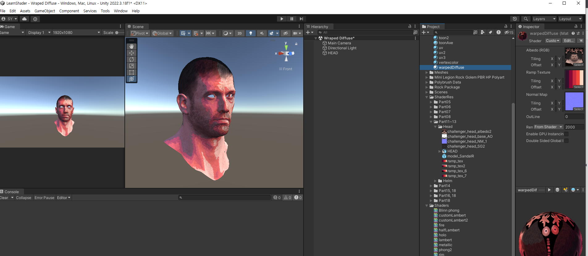Open the Render Queue From Shader dropdown

click(x=548, y=127)
